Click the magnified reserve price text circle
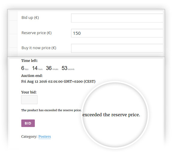Viewport: 180px width, 160px height. [115, 115]
